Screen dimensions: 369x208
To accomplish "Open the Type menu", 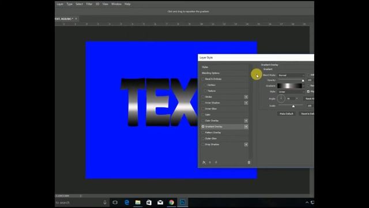I will (x=69, y=4).
